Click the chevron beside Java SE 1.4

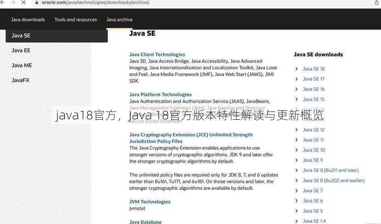click(x=297, y=221)
